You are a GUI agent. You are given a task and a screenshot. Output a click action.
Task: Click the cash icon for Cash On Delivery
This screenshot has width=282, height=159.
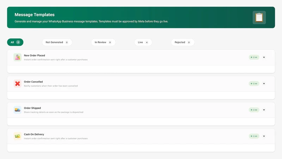tap(17, 136)
